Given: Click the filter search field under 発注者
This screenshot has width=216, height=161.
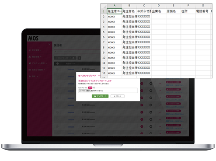Looking at the screenshot, I should click(77, 52).
